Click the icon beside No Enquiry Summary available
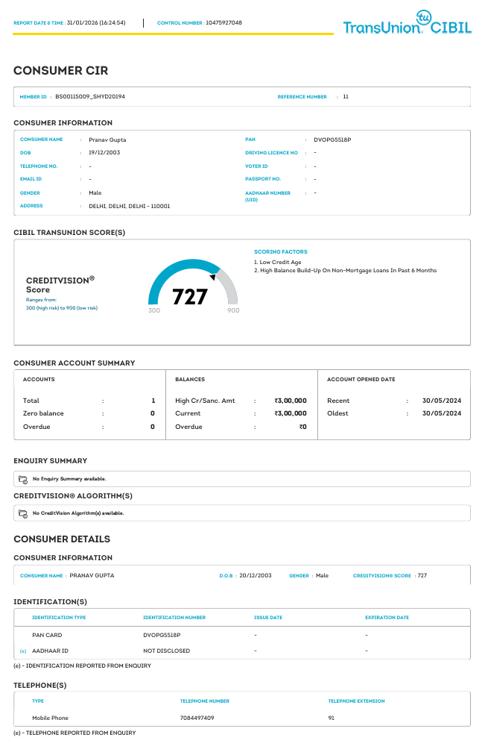This screenshot has height=746, width=482. [x=23, y=480]
